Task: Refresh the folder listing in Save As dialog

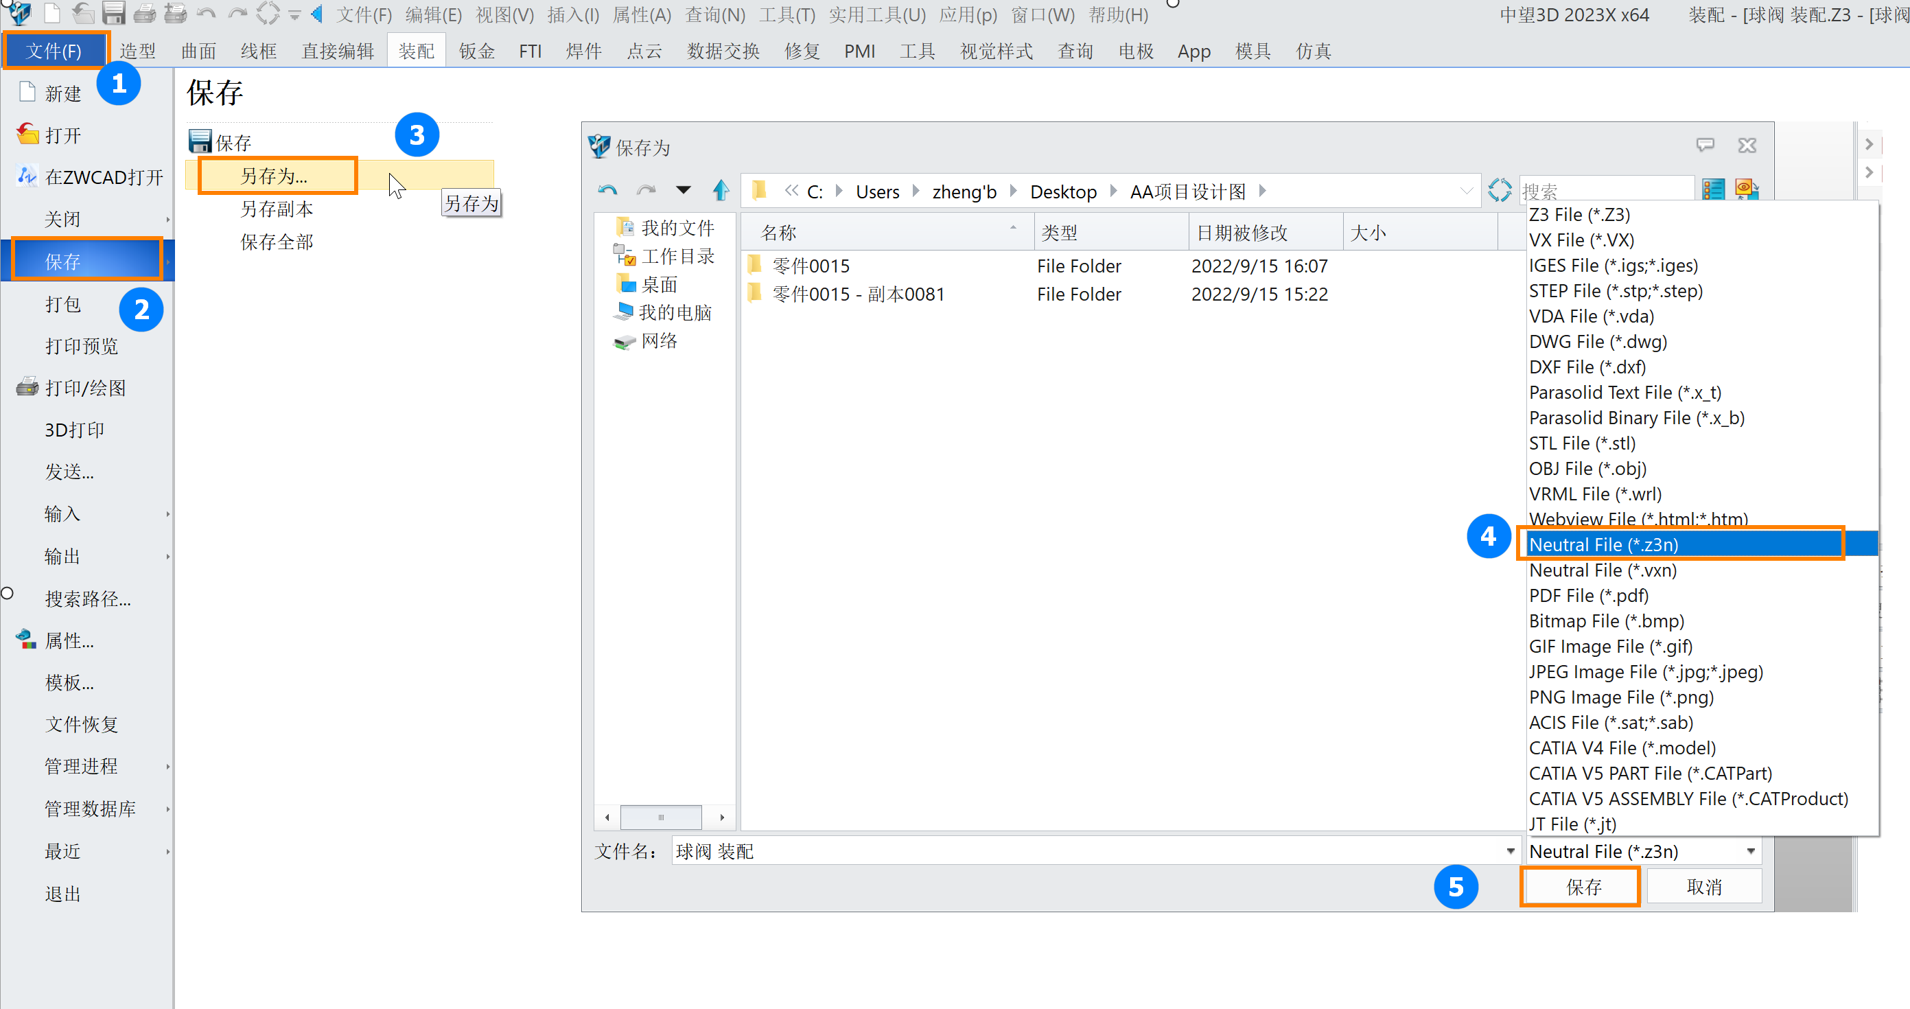Action: click(1499, 191)
